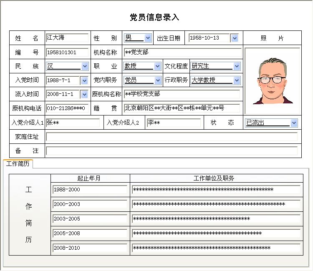Click the empty 备注 remarks field
Image resolution: width=313 pixels, height=271 pixels.
click(x=172, y=151)
